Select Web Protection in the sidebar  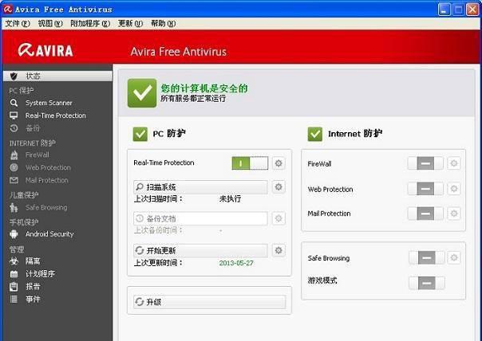point(48,167)
